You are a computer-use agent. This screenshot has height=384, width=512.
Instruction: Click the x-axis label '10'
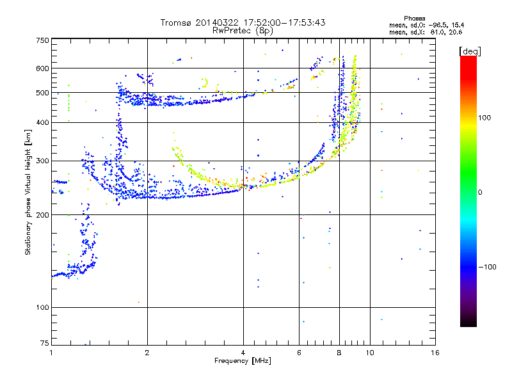370,353
